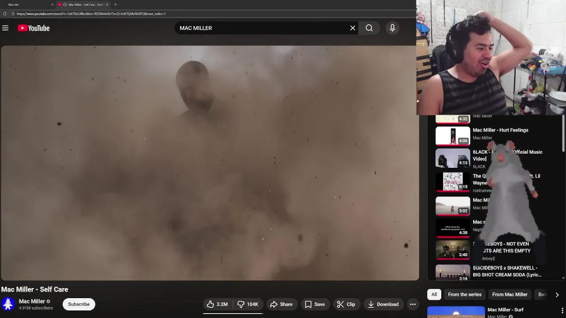This screenshot has width=566, height=318.
Task: Open a new browser tab with plus
Action: click(115, 4)
